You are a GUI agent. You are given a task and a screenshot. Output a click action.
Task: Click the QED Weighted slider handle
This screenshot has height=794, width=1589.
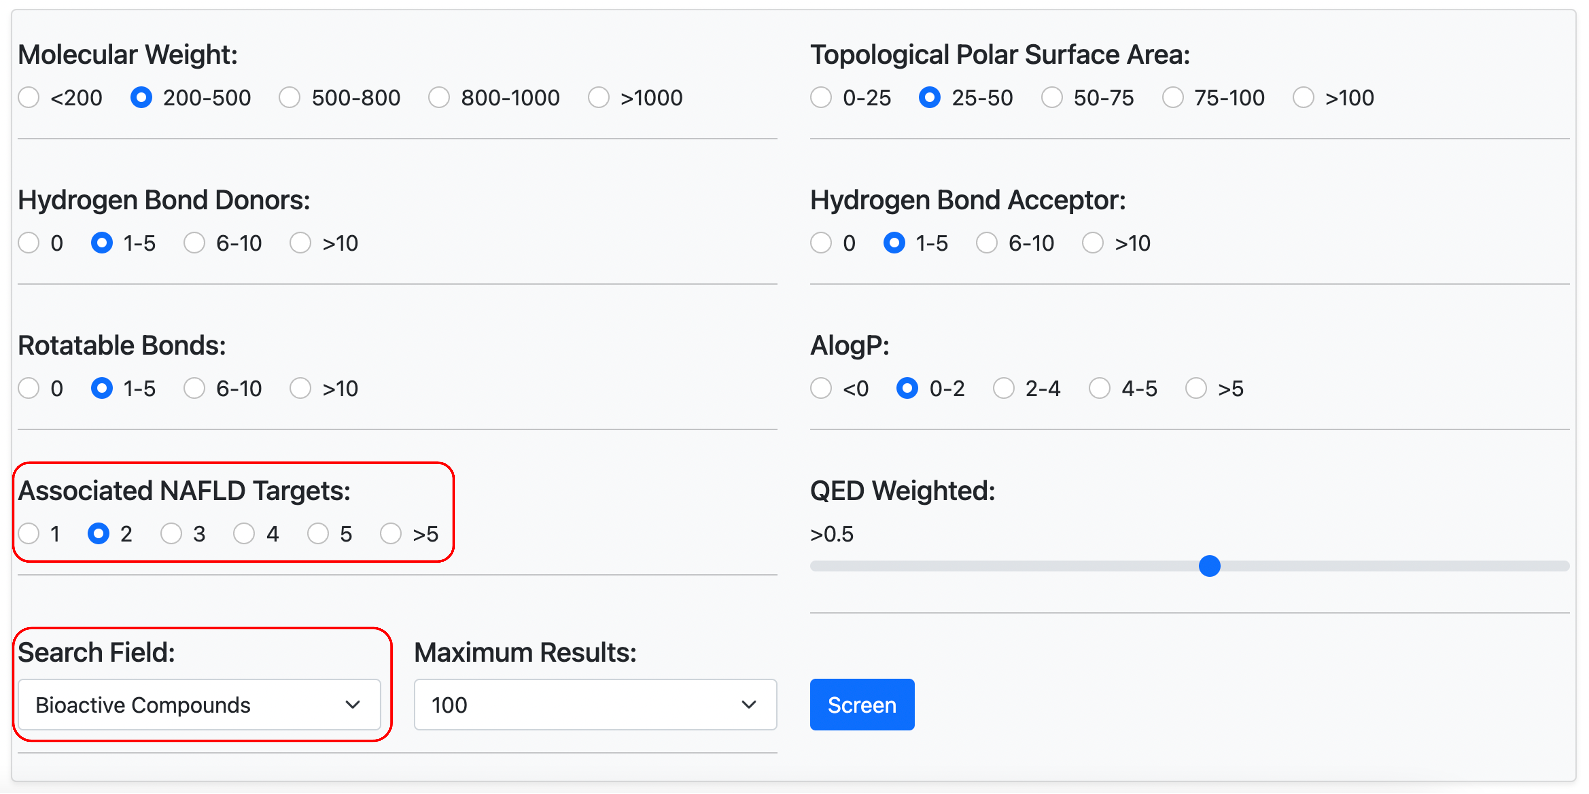click(x=1210, y=566)
